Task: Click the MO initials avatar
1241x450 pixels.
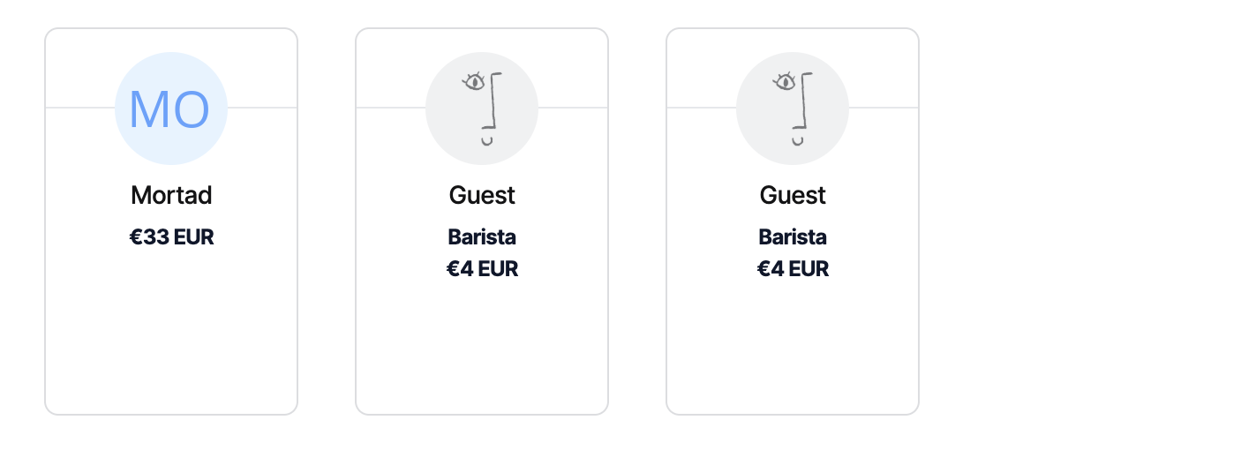Action: [x=171, y=109]
